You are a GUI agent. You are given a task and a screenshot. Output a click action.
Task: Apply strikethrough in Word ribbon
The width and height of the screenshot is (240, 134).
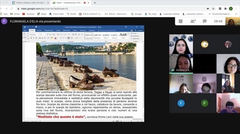[40, 38]
